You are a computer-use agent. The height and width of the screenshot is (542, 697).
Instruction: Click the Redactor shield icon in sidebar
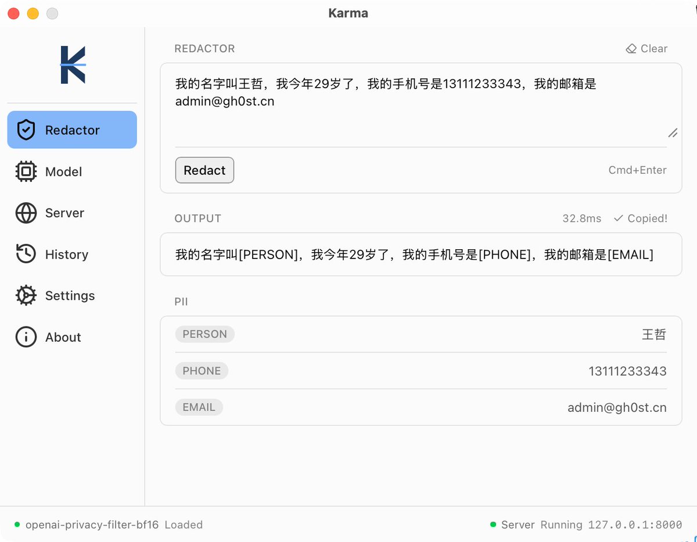(26, 130)
